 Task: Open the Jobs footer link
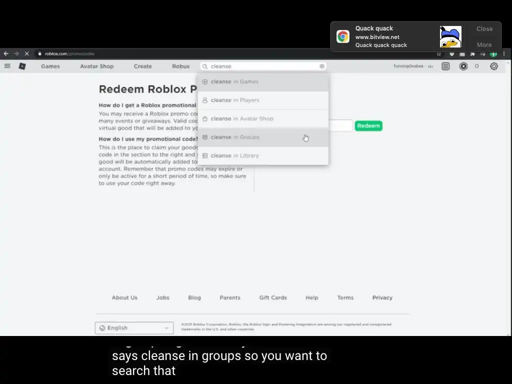point(162,297)
